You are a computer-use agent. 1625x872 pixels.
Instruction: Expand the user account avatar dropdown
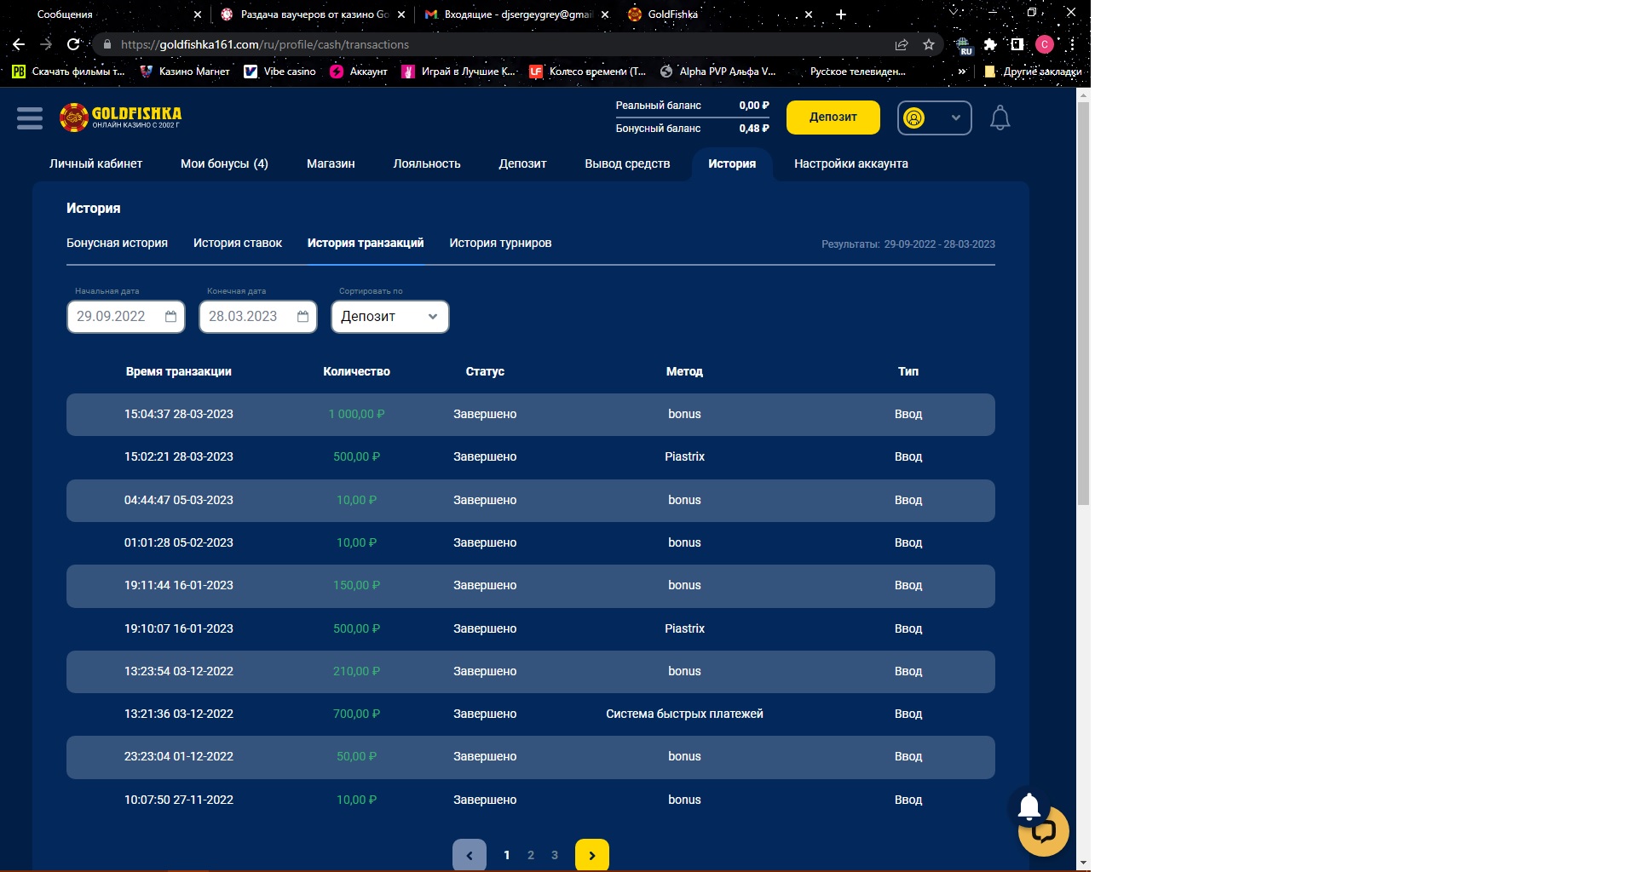click(934, 118)
